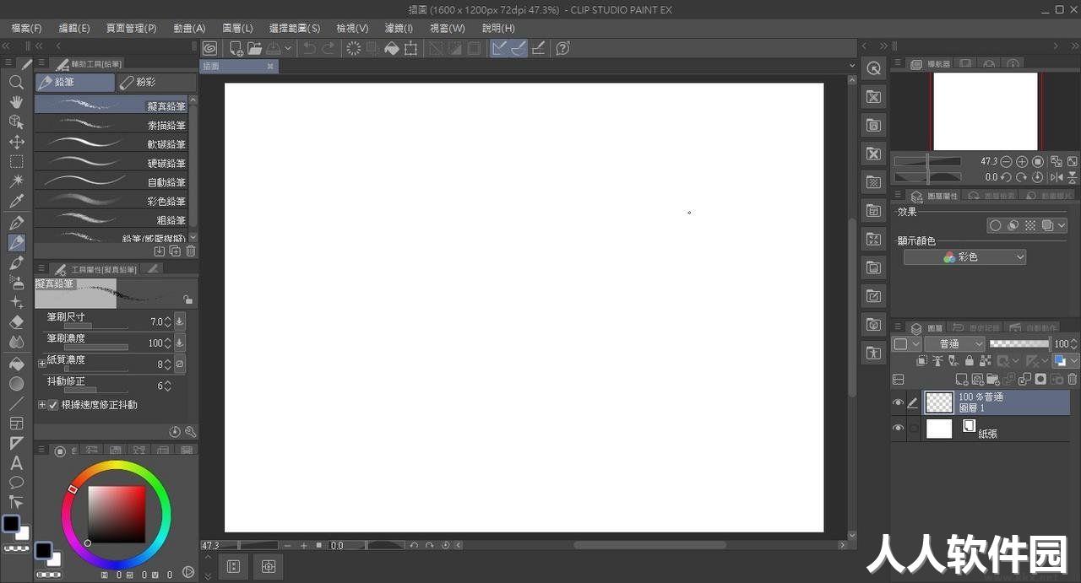Select 軟碳鉛筆 brush
The height and width of the screenshot is (583, 1081).
(x=111, y=143)
